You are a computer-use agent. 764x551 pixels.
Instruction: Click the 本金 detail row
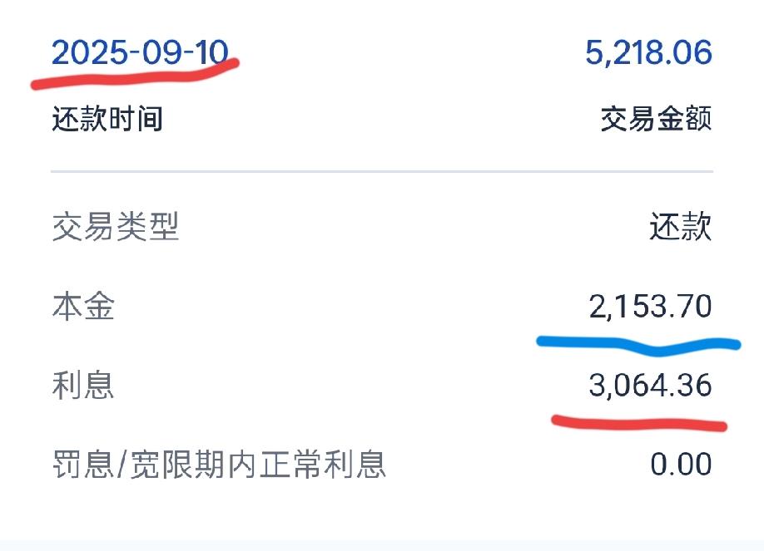tap(382, 306)
